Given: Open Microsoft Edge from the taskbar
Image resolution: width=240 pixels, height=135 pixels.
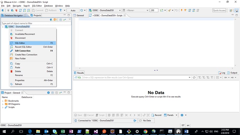Looking at the screenshot, I should pos(30,131).
